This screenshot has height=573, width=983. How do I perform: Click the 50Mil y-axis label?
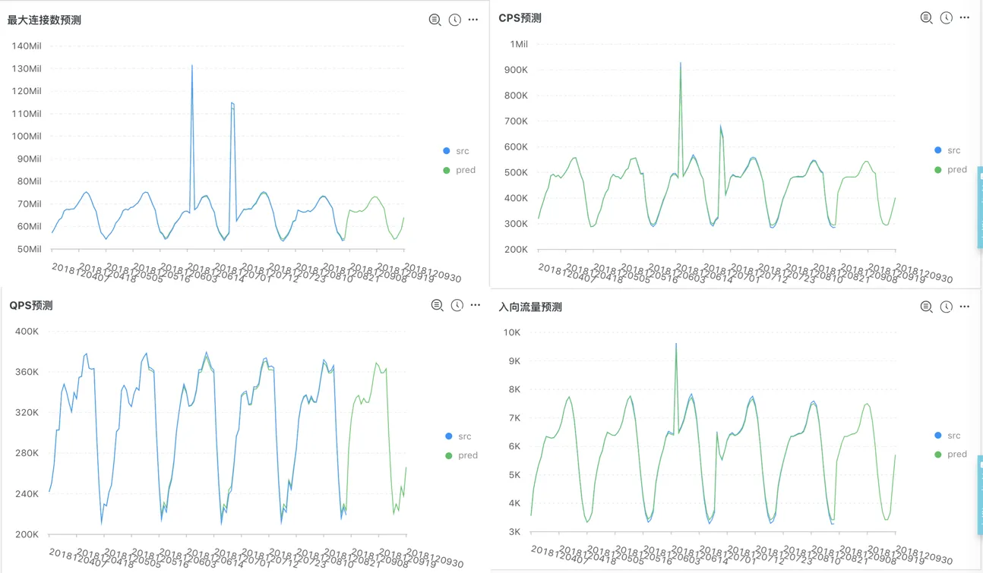click(29, 249)
